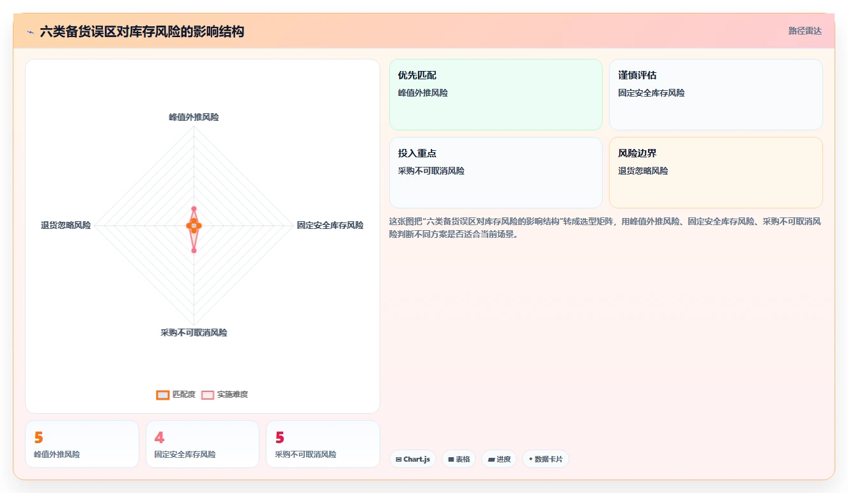Open the 优先匹配 card
This screenshot has height=493, width=848.
(x=496, y=95)
